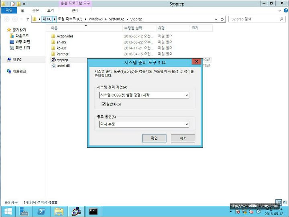This screenshot has width=289, height=217.
Task: Select 로컬 디스크 (C:) breadcrumb
Action: pyautogui.click(x=70, y=19)
